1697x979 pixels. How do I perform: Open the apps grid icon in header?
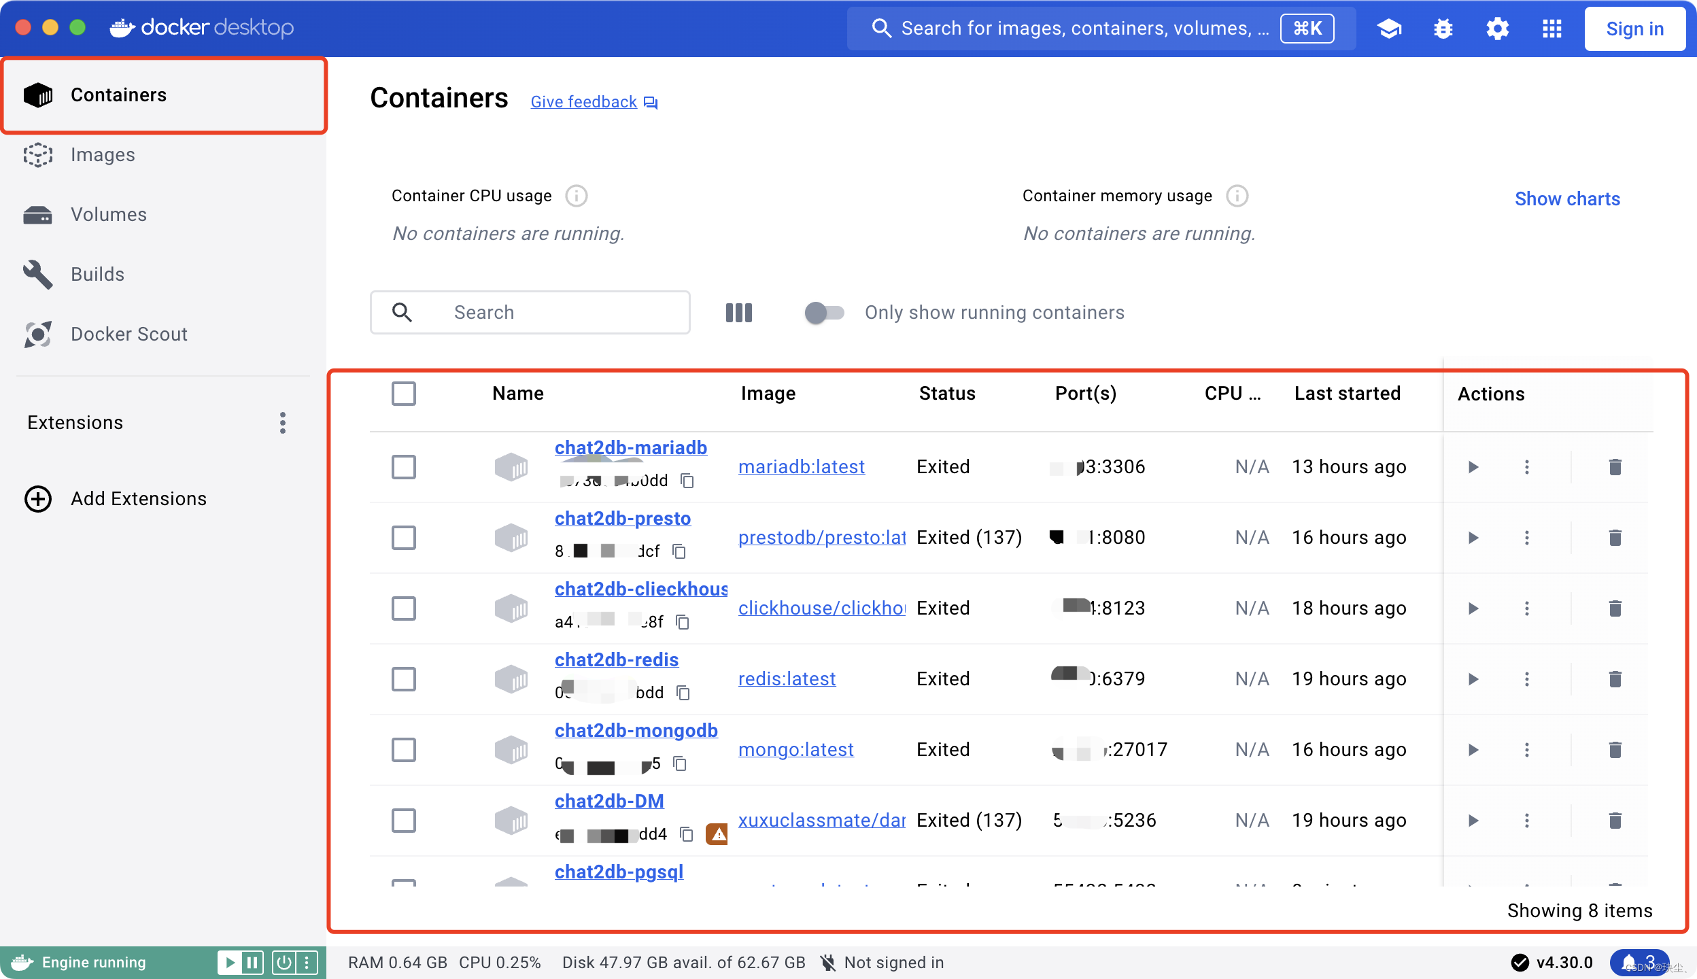(x=1552, y=29)
